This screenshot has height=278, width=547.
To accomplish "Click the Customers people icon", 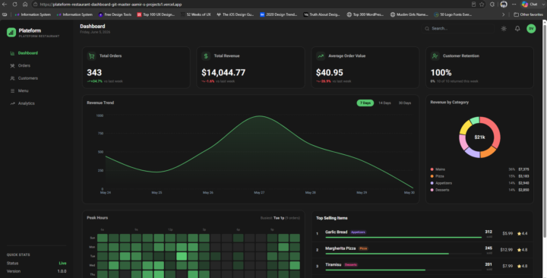I will (x=13, y=78).
